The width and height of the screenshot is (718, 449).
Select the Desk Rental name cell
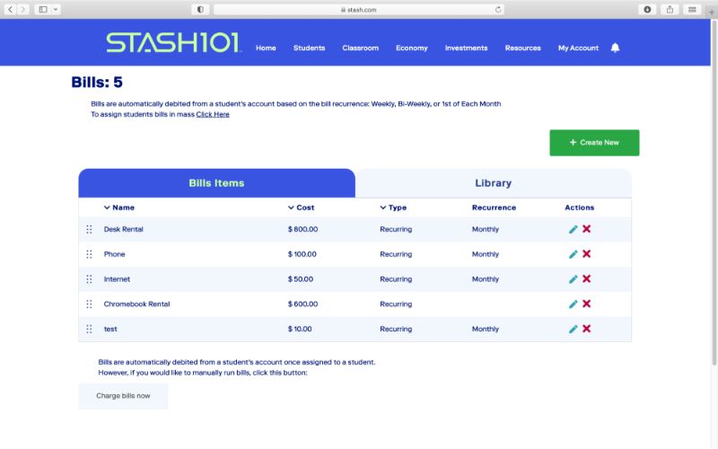123,229
